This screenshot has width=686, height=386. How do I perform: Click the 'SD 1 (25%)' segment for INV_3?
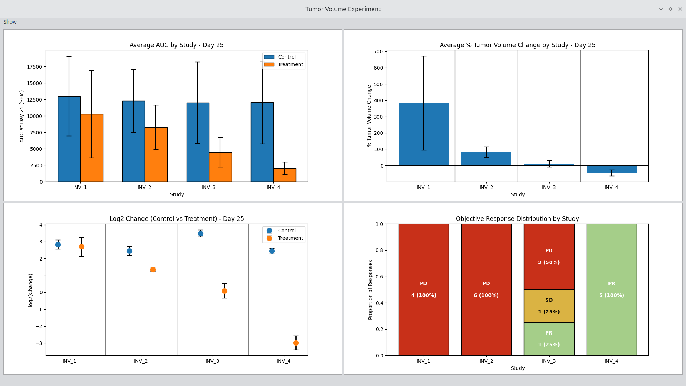pyautogui.click(x=549, y=306)
